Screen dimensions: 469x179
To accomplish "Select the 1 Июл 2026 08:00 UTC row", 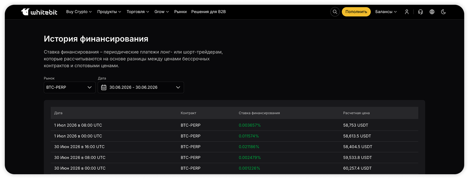I will tap(234, 125).
